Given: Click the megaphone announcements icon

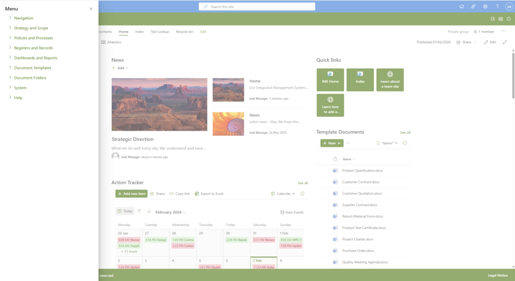Looking at the screenshot, I should point(461,7).
